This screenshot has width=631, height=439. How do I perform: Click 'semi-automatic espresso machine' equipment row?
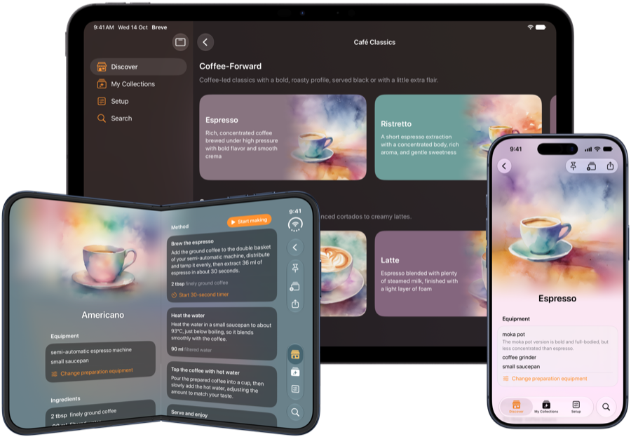(91, 351)
